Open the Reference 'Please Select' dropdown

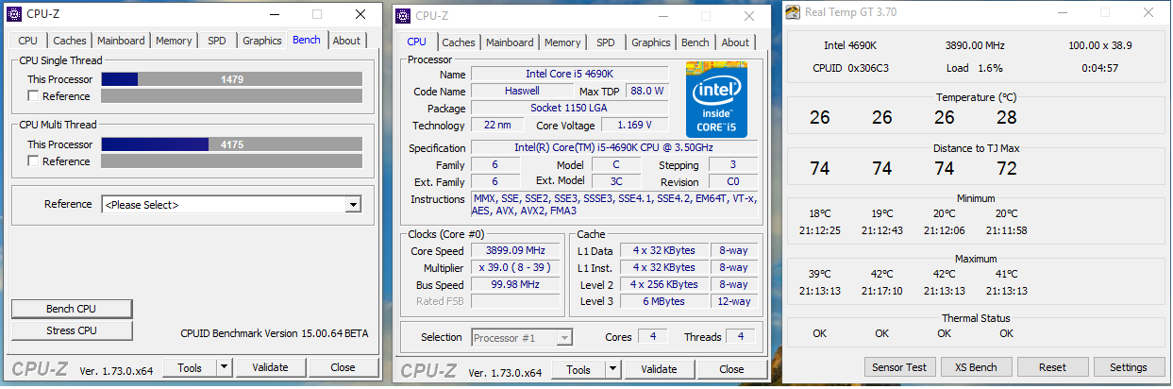tap(353, 205)
